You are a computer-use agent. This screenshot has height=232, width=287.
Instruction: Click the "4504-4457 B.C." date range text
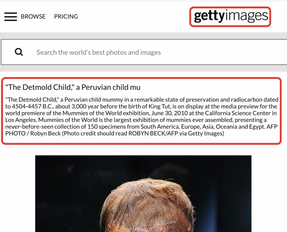33,106
